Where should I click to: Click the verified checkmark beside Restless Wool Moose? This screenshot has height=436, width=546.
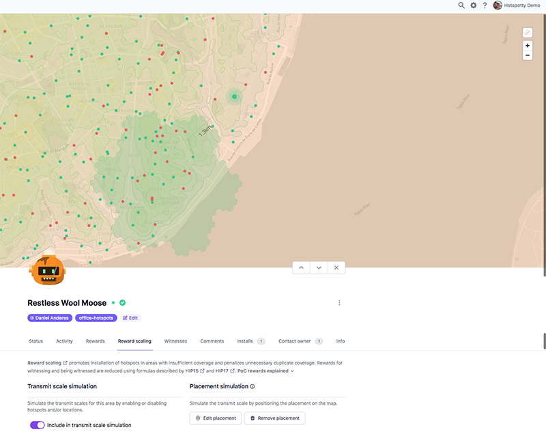coord(123,302)
